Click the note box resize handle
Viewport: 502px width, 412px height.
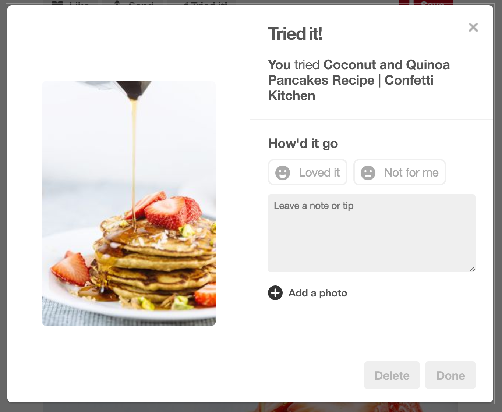point(472,269)
